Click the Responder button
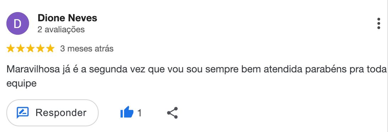Image resolution: width=388 pixels, height=132 pixels. [52, 113]
